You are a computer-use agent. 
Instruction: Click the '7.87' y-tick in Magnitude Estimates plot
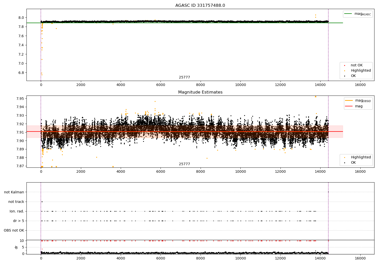click(20, 166)
